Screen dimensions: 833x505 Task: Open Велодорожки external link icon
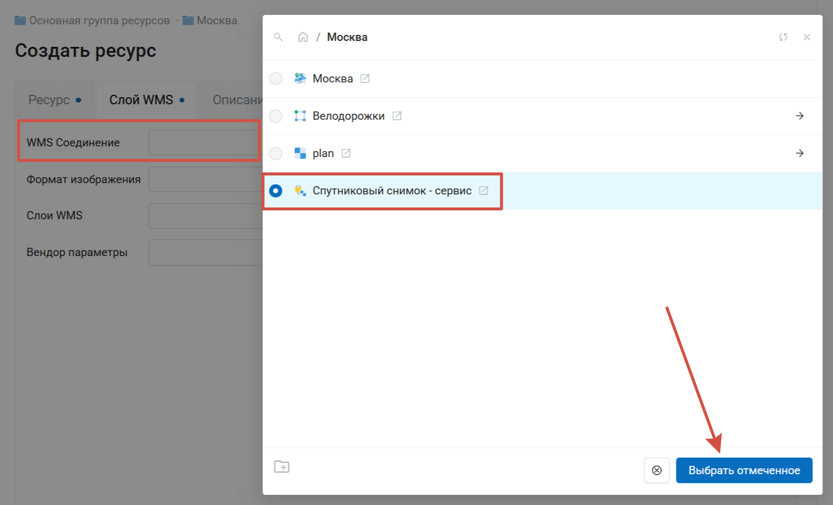(397, 116)
